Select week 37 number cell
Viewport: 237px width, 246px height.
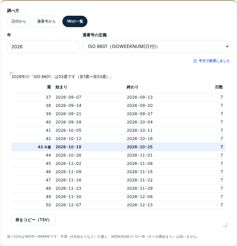coord(48,97)
